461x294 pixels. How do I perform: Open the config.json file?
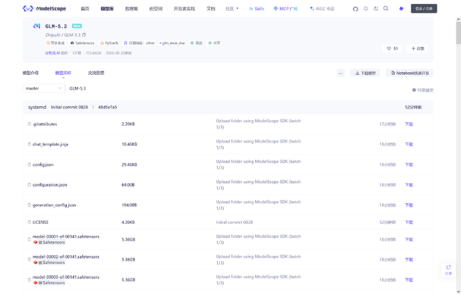43,164
